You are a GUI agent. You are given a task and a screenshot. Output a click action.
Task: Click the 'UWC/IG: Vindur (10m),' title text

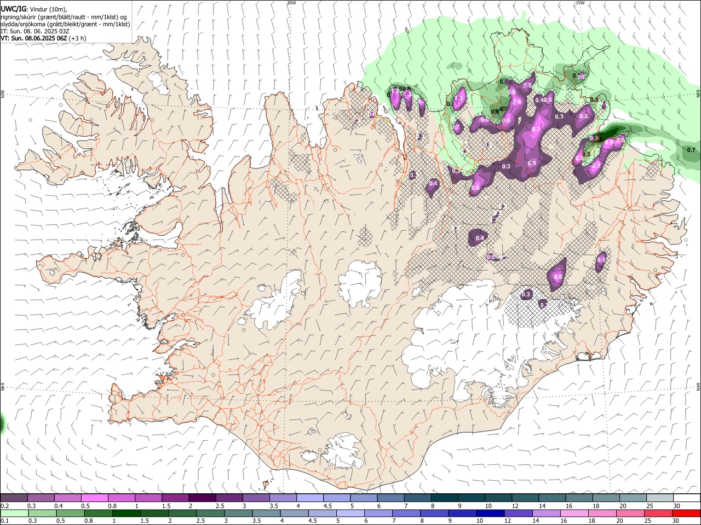33,9
